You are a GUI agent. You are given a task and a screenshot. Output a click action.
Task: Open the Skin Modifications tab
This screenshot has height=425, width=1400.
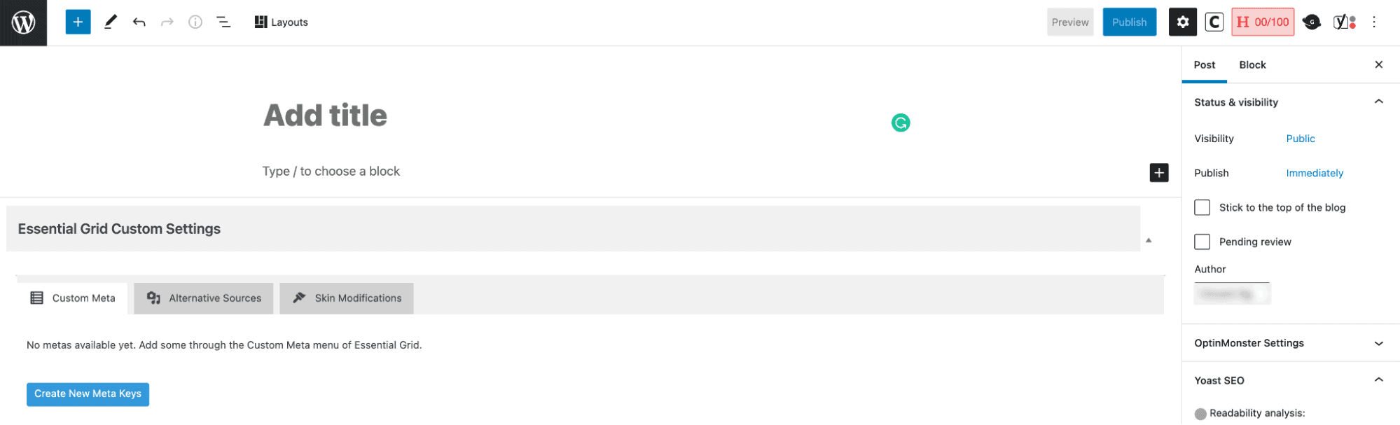(x=347, y=298)
